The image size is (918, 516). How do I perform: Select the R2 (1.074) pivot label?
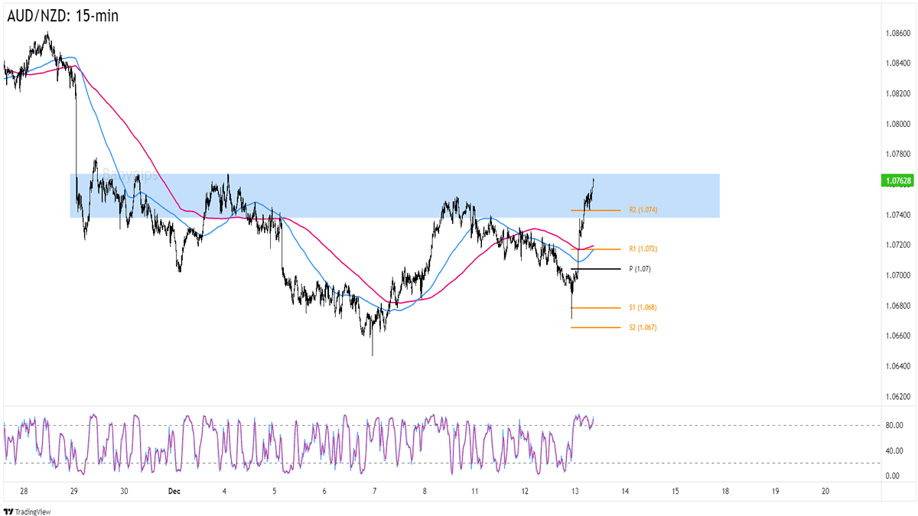644,209
